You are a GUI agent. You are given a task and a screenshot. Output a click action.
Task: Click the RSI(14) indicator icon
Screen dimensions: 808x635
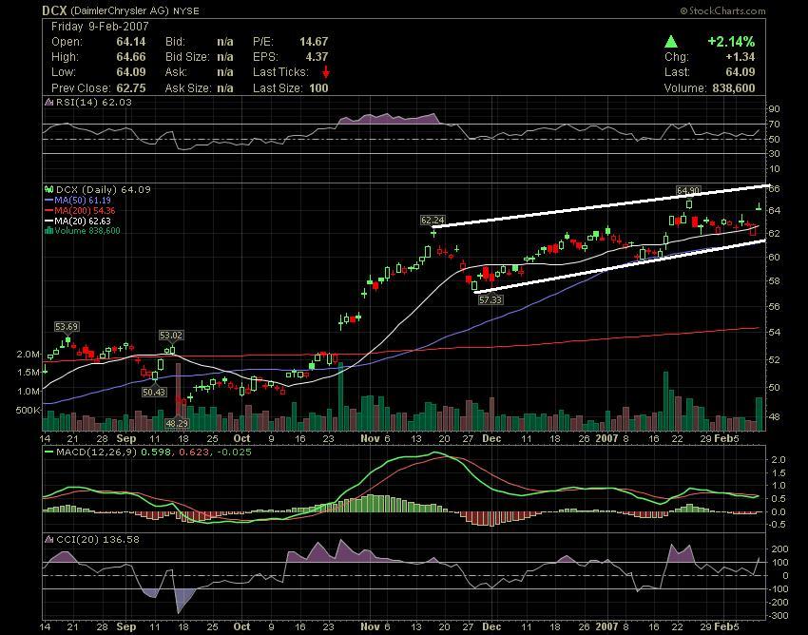click(48, 102)
